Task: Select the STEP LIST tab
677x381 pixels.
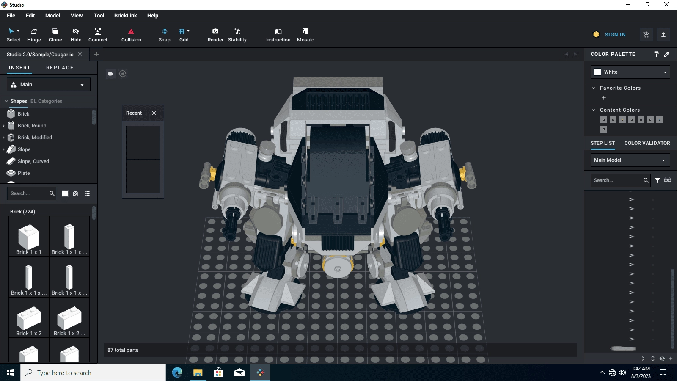Action: (603, 143)
